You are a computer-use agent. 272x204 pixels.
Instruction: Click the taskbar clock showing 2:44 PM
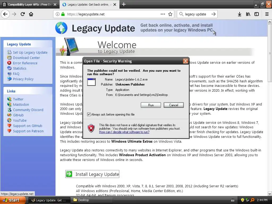tap(262, 200)
